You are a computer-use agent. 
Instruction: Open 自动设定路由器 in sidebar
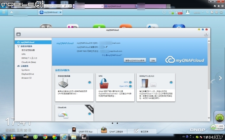click(28, 50)
